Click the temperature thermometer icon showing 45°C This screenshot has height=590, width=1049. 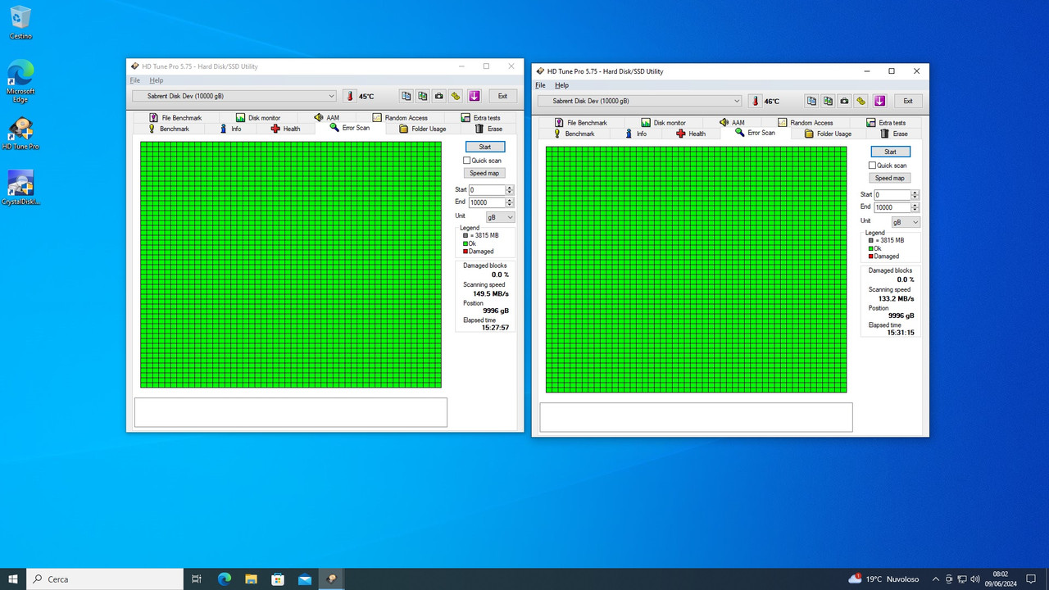[x=350, y=96]
